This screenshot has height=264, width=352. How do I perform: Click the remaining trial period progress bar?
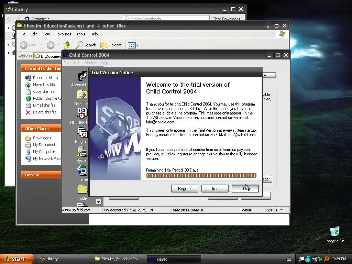coord(201,176)
